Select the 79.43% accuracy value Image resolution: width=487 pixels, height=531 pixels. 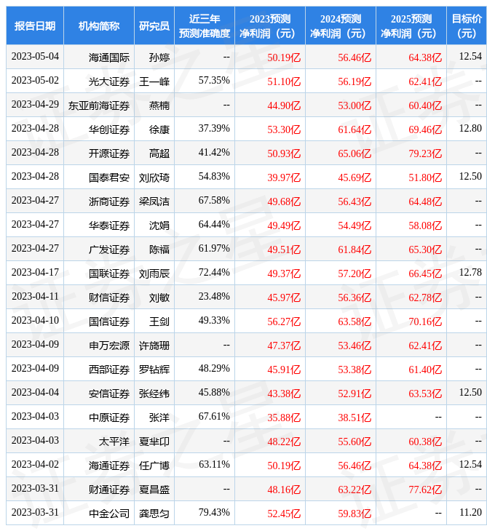pyautogui.click(x=214, y=513)
